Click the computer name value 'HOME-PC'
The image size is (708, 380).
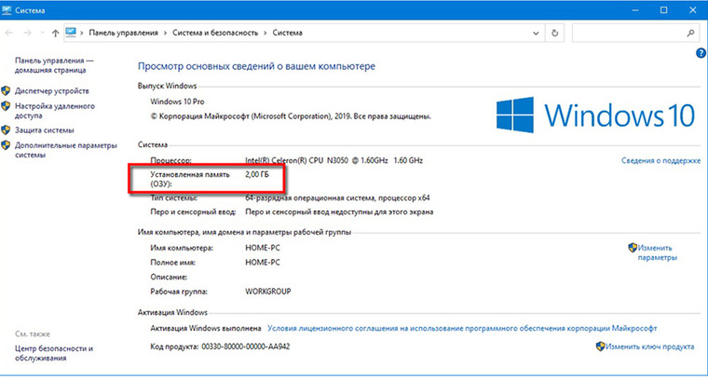tap(263, 248)
